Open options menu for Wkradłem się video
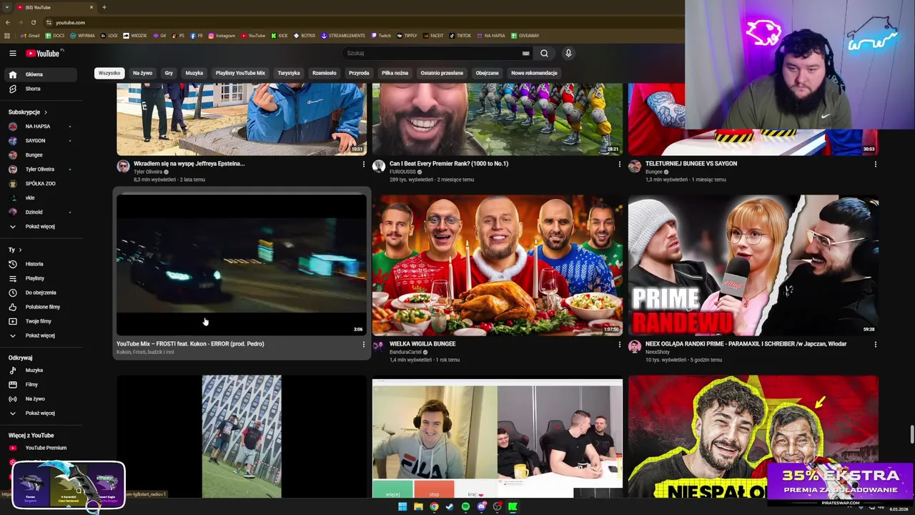 click(x=363, y=165)
